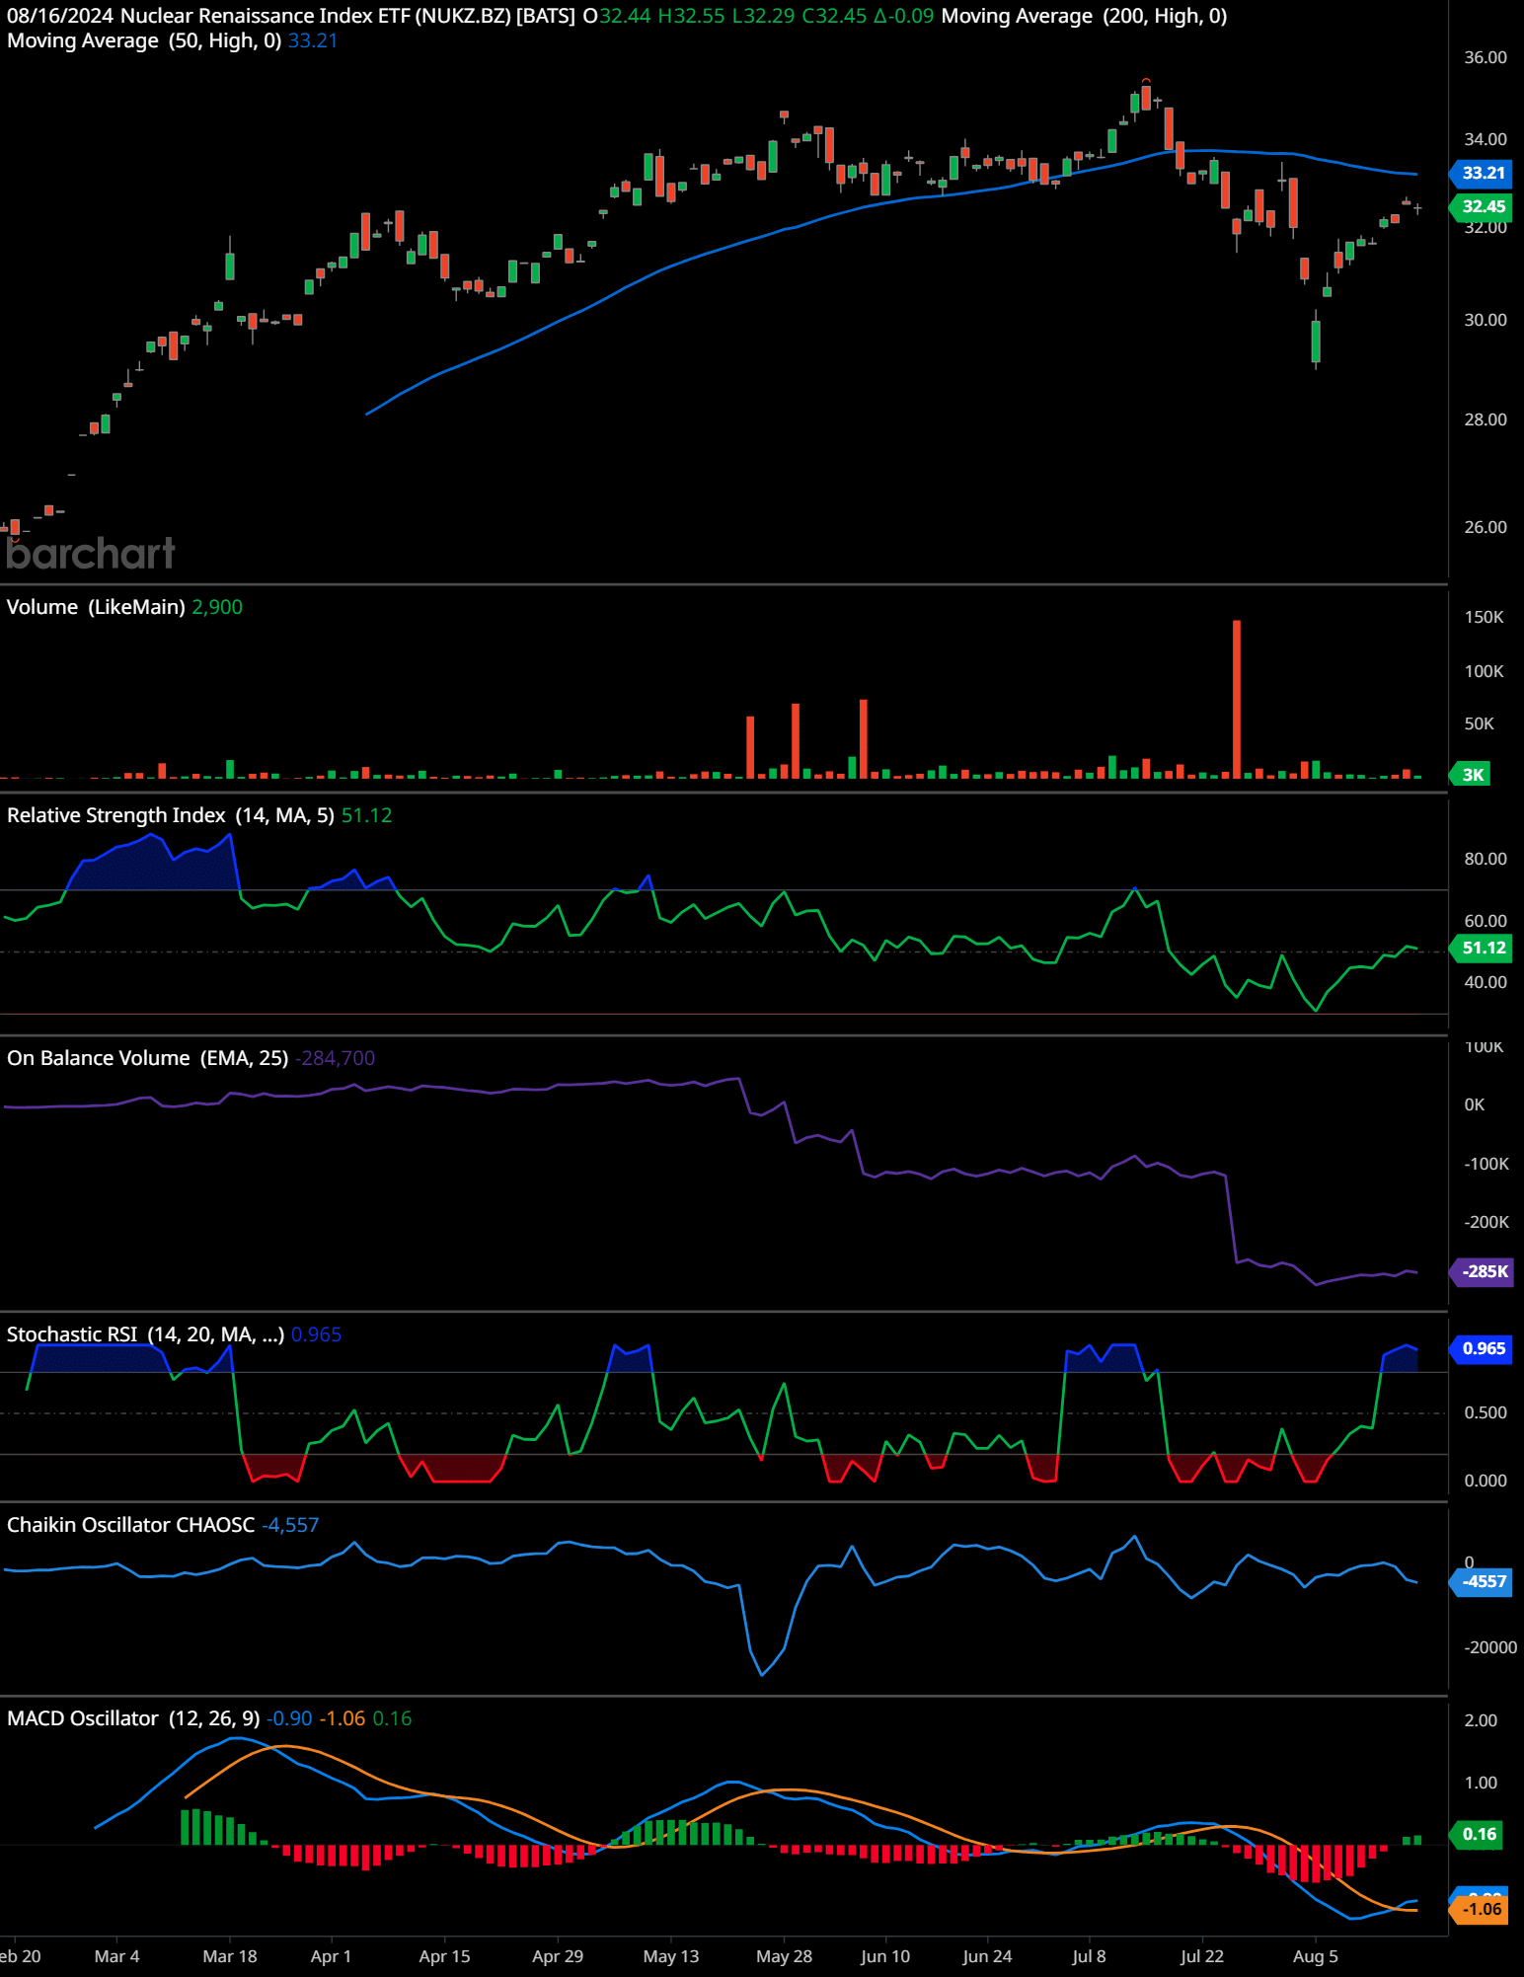
Task: Click the 0.500 Stochastic RSI axis label
Action: pos(1486,1412)
